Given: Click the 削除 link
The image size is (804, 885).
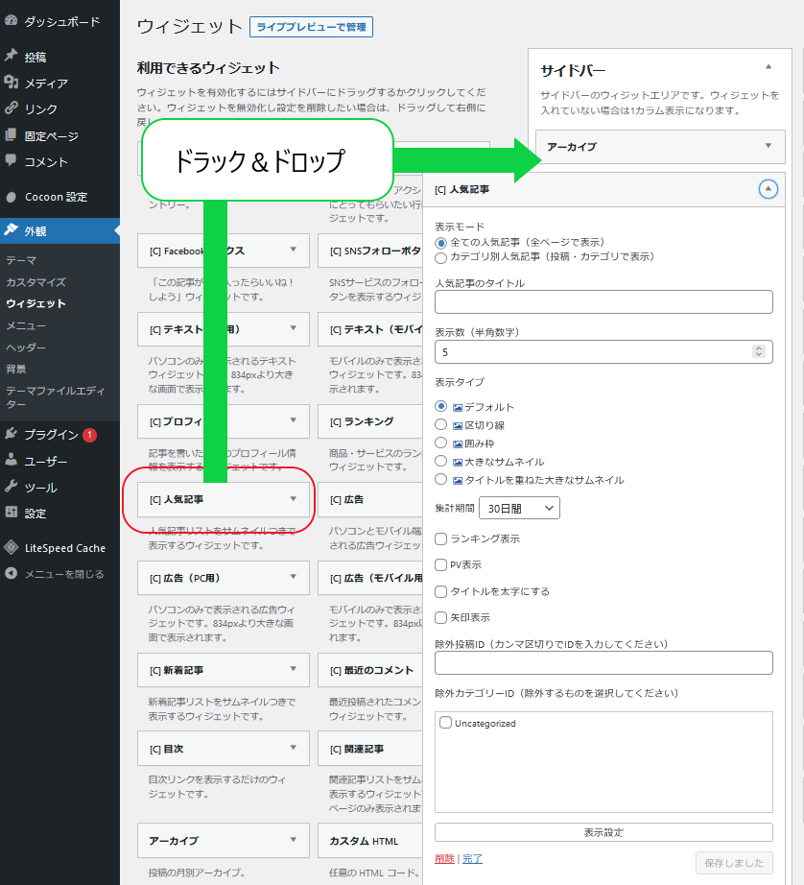Looking at the screenshot, I should click(444, 858).
